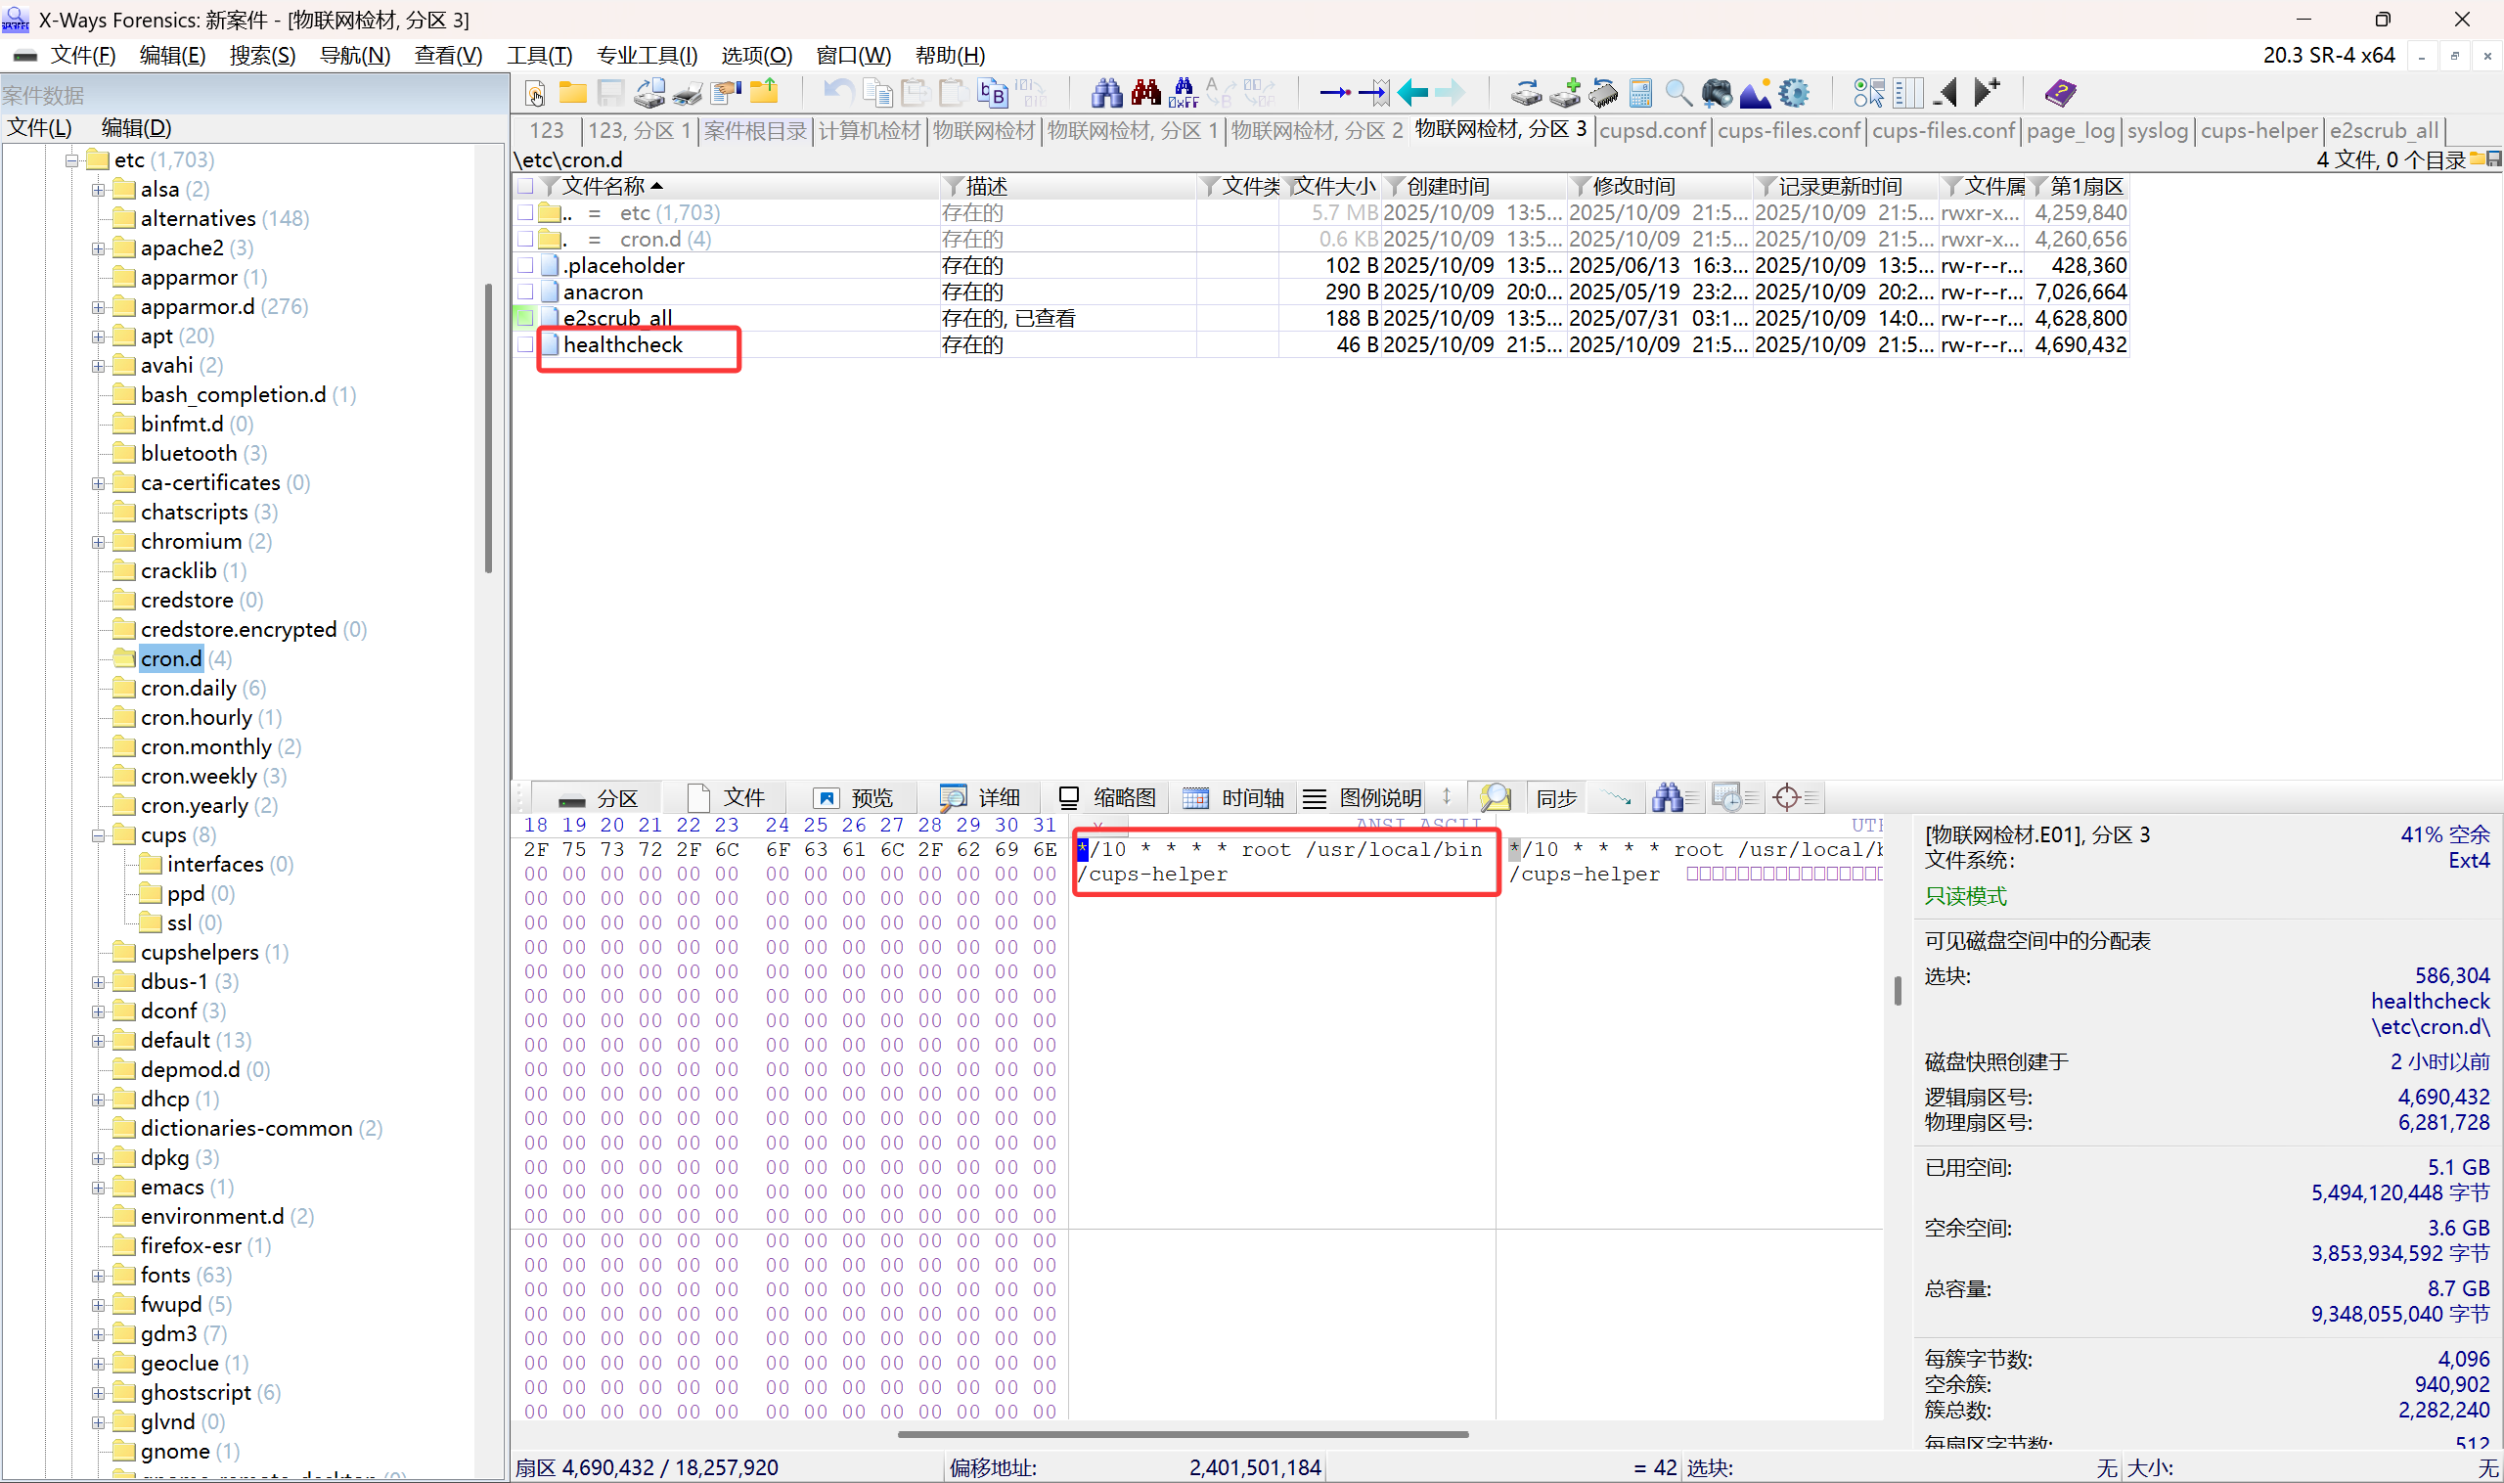2504x1483 pixels.
Task: Click the blue gear options icon
Action: pyautogui.click(x=1794, y=93)
